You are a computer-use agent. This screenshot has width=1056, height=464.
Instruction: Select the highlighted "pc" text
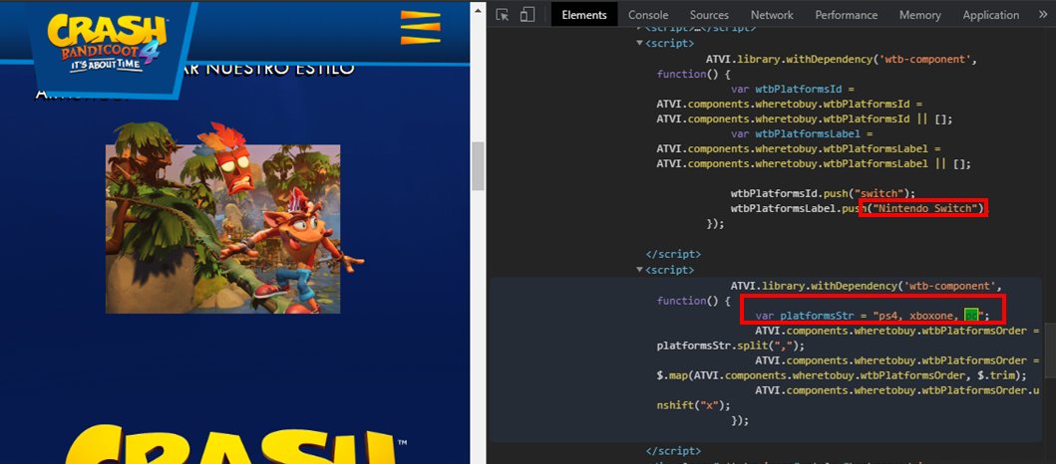970,316
